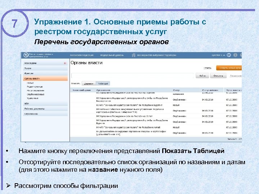Select row 03 Управление Федеральной регистрационной службы Башкортостан

coord(156,100)
